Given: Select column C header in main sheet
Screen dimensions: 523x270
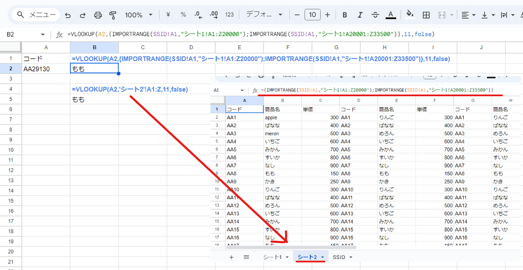Looking at the screenshot, I should [x=143, y=47].
